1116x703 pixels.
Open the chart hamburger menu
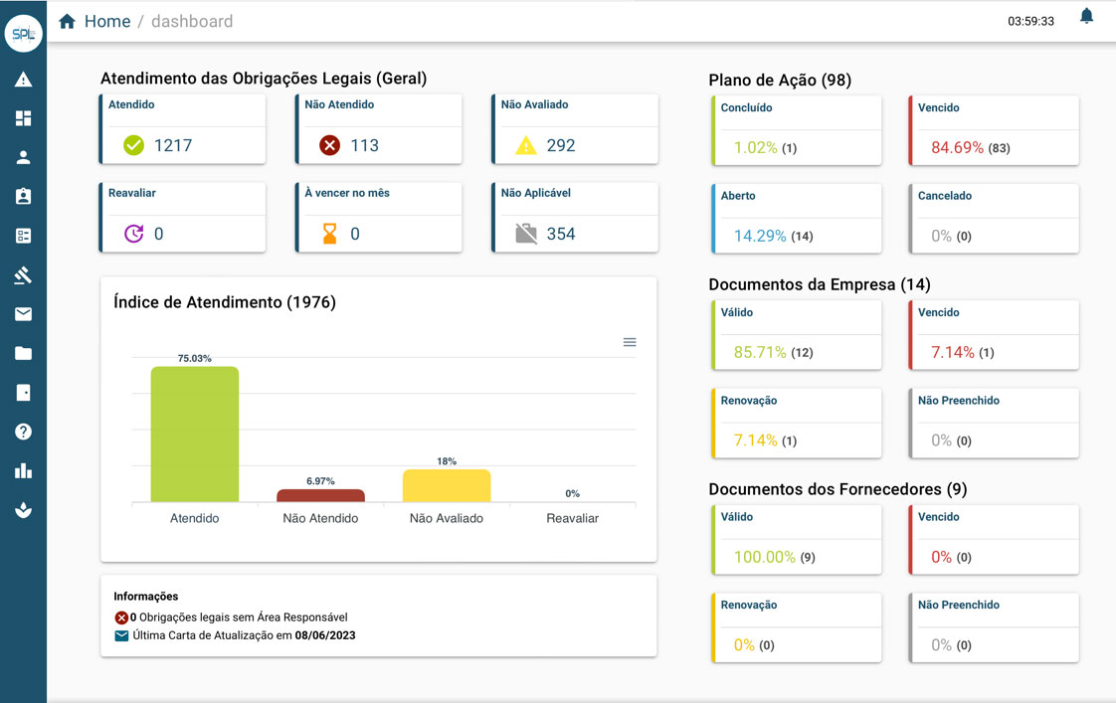630,342
